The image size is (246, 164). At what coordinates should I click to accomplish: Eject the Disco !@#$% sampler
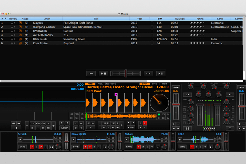(113, 138)
